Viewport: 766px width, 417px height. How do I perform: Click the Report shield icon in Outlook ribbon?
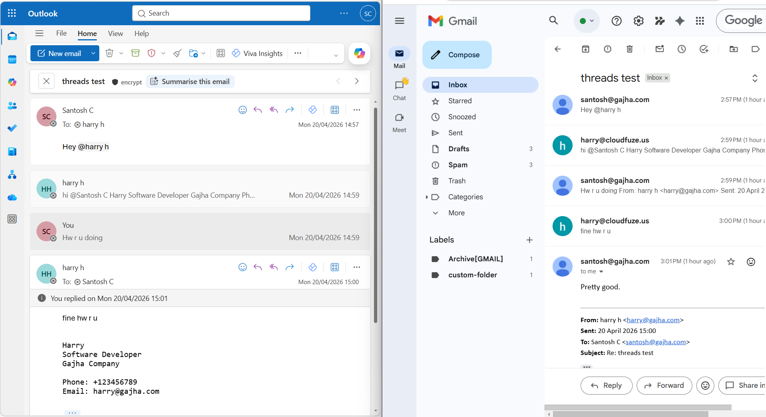tap(151, 53)
